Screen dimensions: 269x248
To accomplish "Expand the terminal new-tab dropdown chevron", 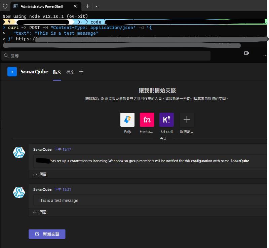I will [x=97, y=6].
